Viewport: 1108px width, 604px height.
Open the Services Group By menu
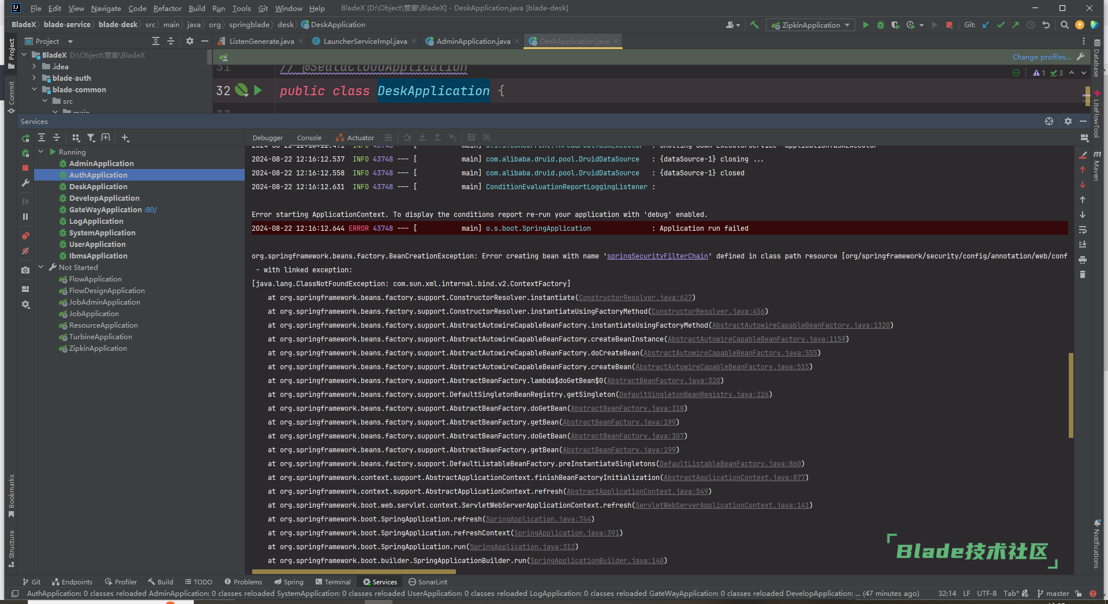[76, 138]
